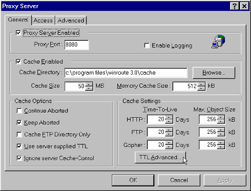Uncheck the Keep Aborted option
251x191 pixels.
point(19,122)
